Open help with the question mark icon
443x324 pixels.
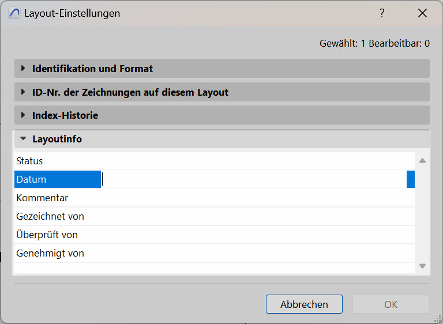(x=382, y=13)
